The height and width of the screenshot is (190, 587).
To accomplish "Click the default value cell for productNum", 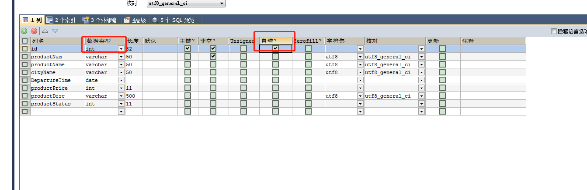I will point(160,57).
